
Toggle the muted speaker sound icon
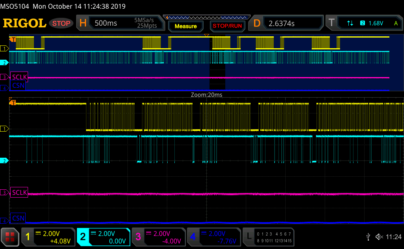(379, 237)
